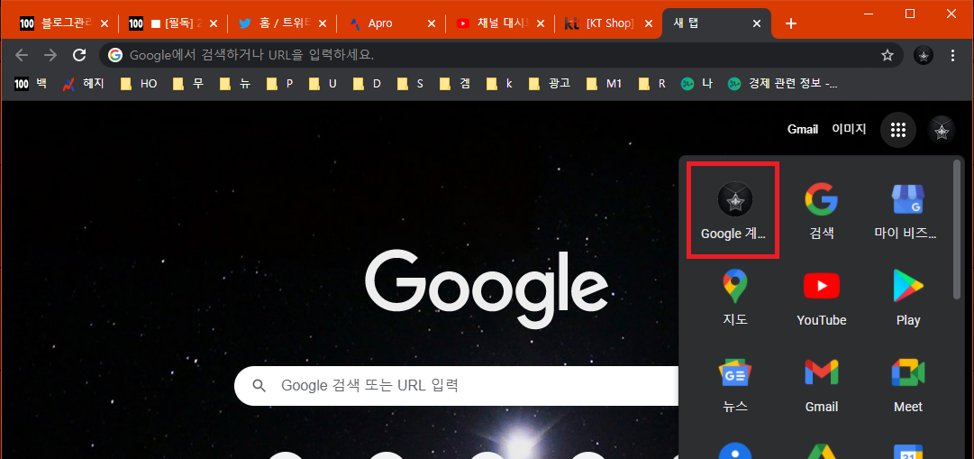
Task: Switch to the 채널 대시보드 YouTube tab
Action: [x=500, y=23]
